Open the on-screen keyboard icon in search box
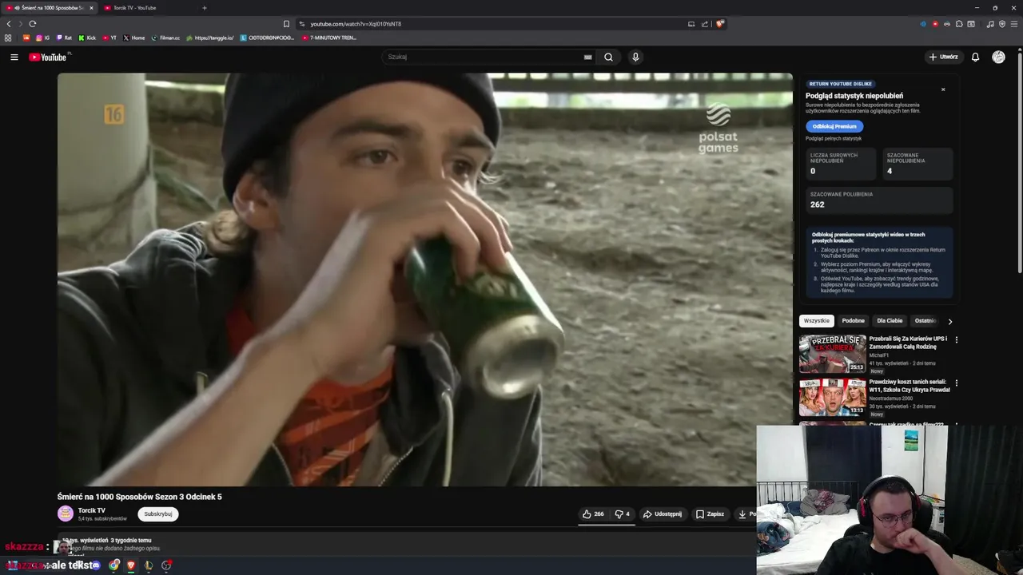Viewport: 1023px width, 575px height. tap(587, 57)
